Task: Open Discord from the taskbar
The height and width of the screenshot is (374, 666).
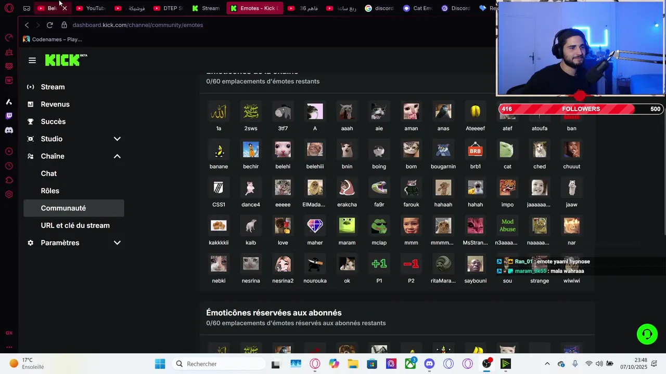Action: pyautogui.click(x=429, y=364)
